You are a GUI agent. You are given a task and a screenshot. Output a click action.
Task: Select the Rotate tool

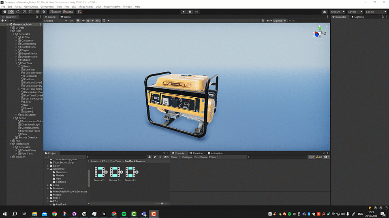pyautogui.click(x=18, y=12)
